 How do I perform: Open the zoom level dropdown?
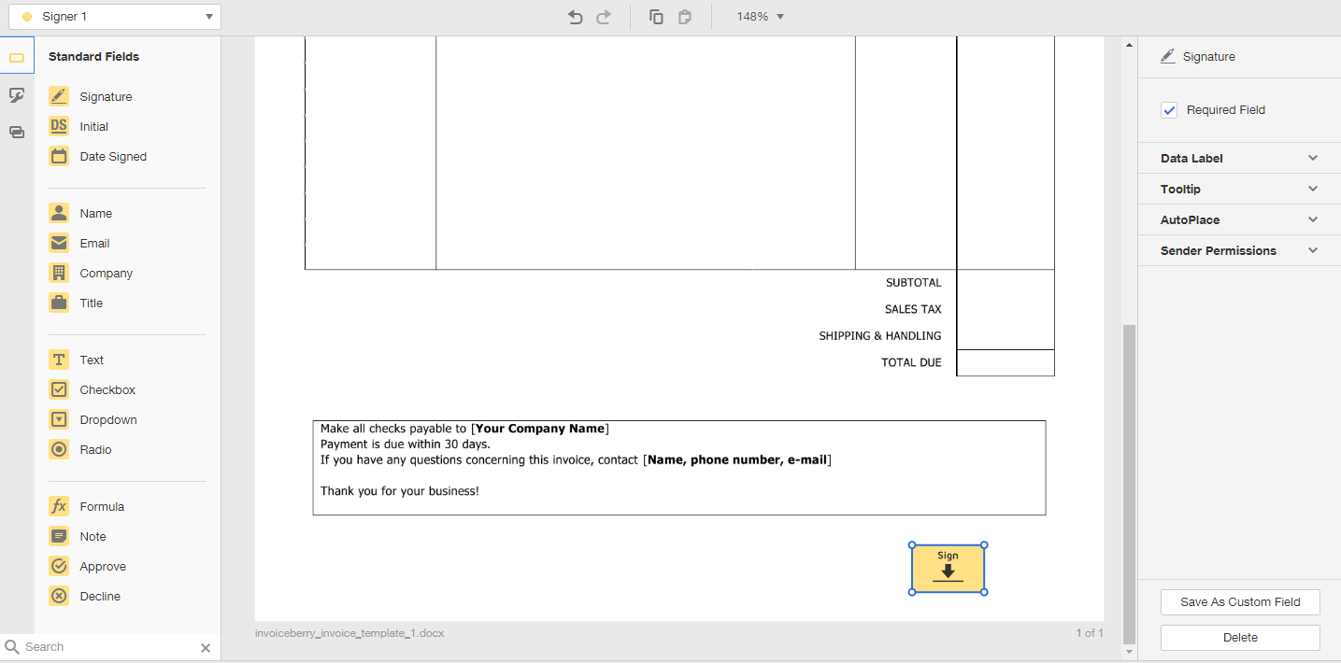tap(757, 16)
